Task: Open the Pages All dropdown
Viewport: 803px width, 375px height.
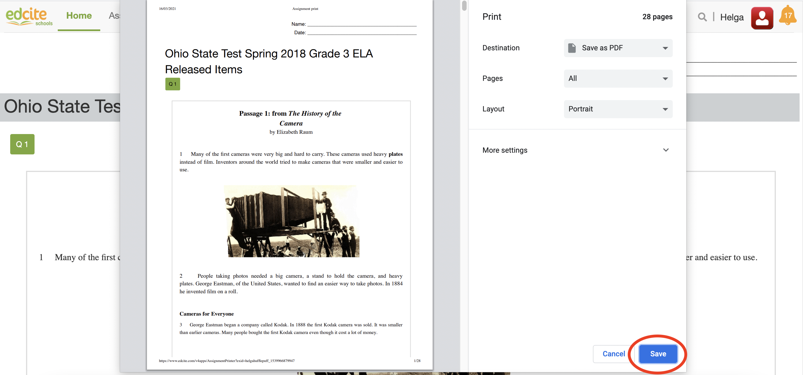Action: pos(618,79)
